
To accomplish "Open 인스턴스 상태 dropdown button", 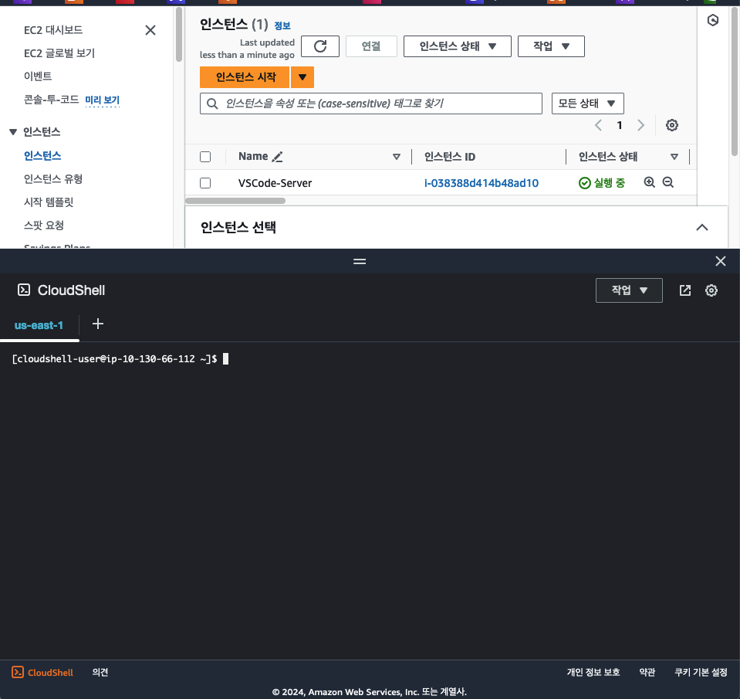I will pos(458,46).
